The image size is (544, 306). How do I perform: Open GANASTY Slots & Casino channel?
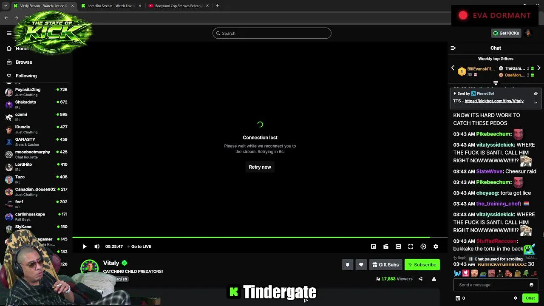pos(36,142)
